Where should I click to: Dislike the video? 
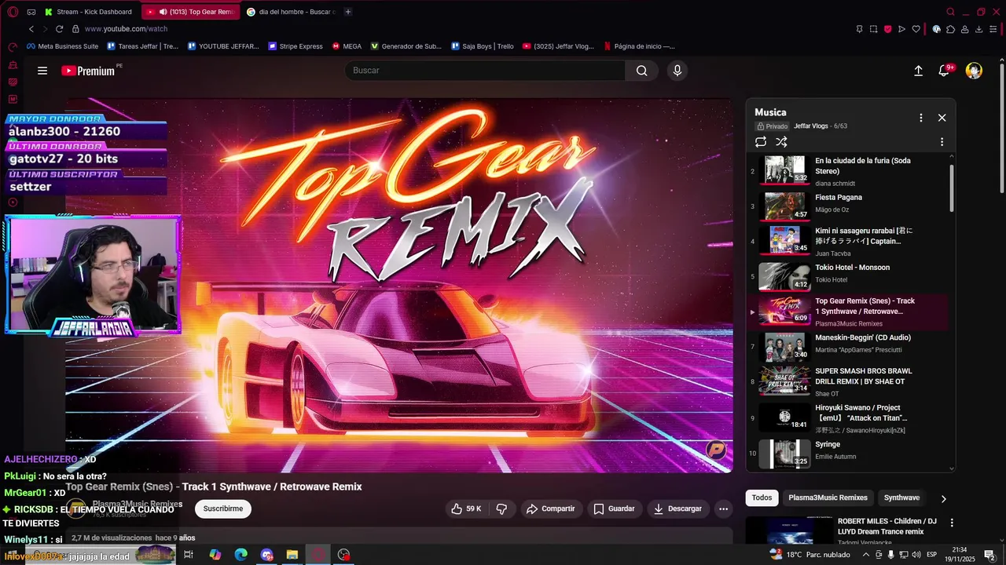click(x=501, y=508)
